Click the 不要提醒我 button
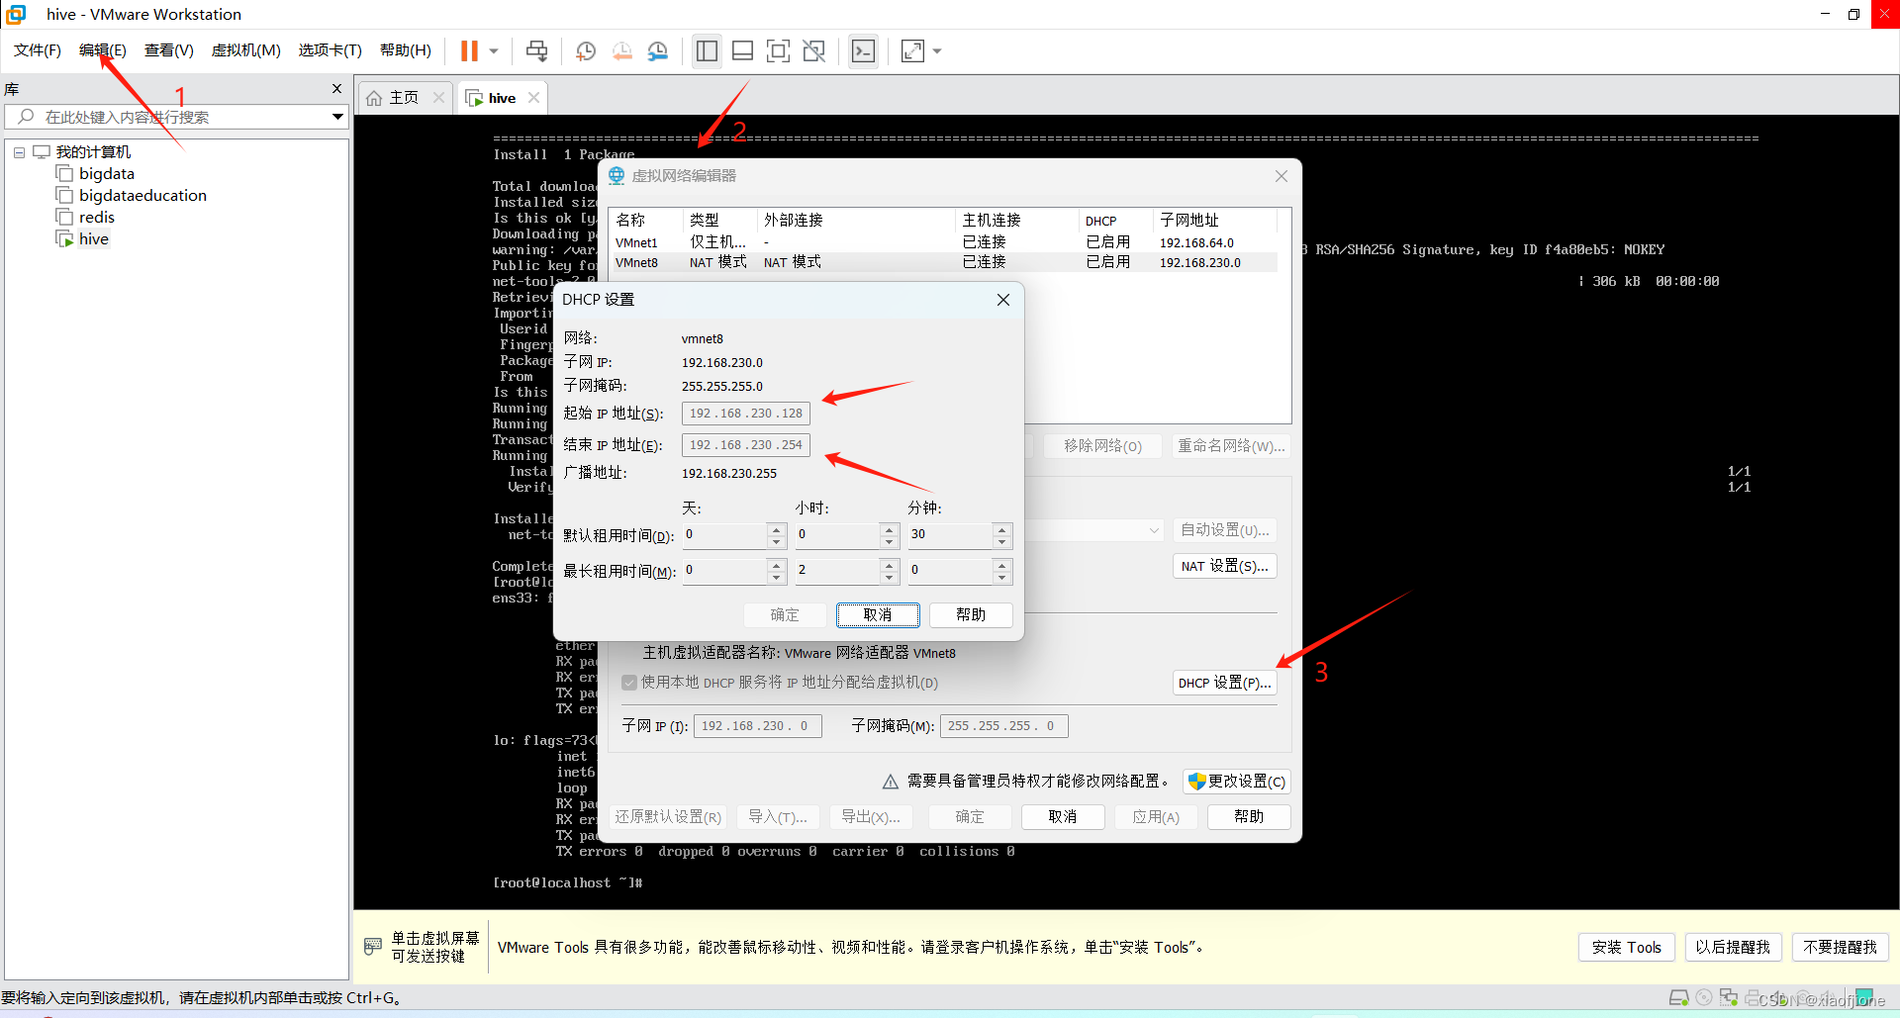 tap(1840, 947)
